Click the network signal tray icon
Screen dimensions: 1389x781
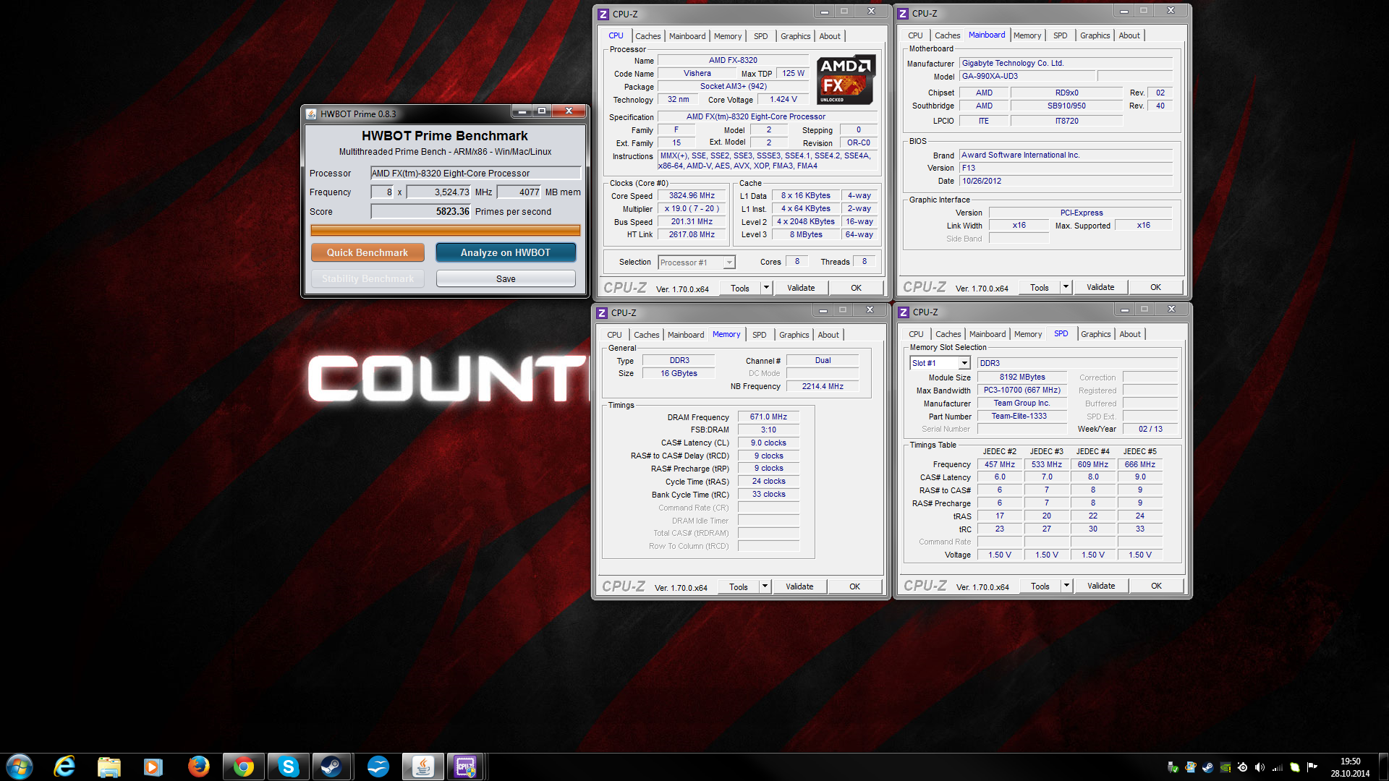click(x=1277, y=767)
